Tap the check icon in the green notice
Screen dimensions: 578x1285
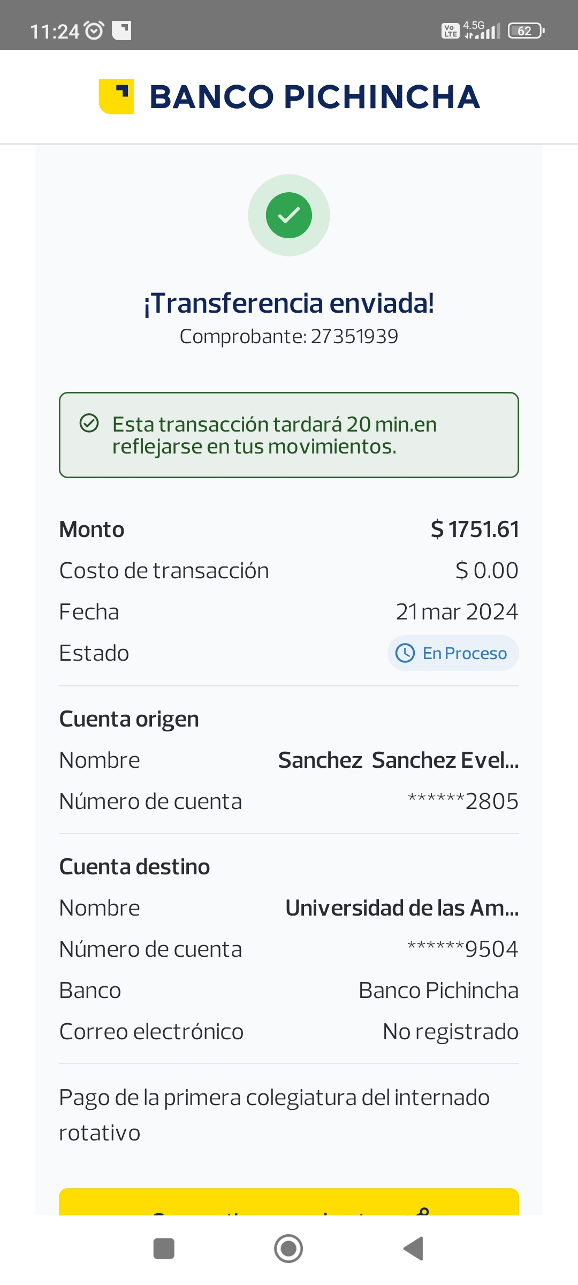tap(89, 423)
